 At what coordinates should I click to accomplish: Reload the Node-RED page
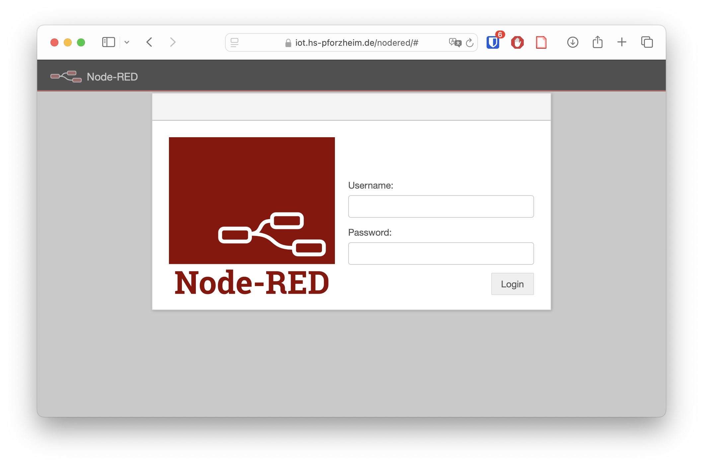[469, 42]
